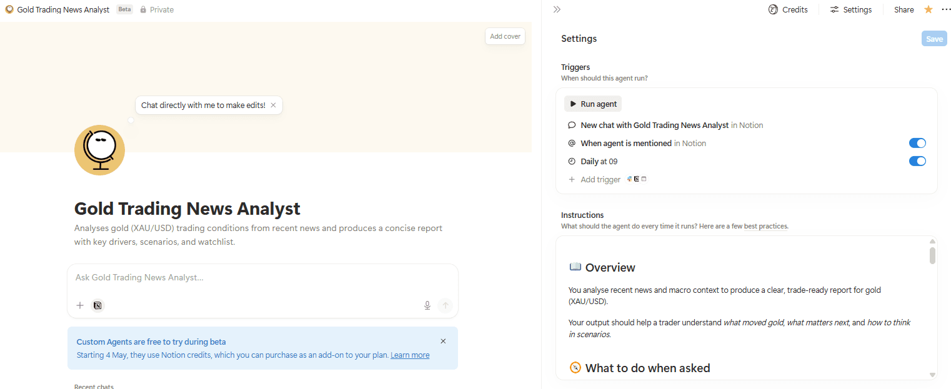The image size is (951, 389).
Task: Close the Custom Agents beta banner
Action: 443,341
